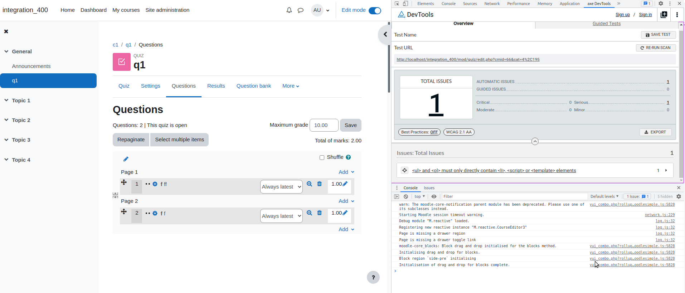This screenshot has height=293, width=685.
Task: Expand Topic 3 in course index
Action: pyautogui.click(x=6, y=140)
